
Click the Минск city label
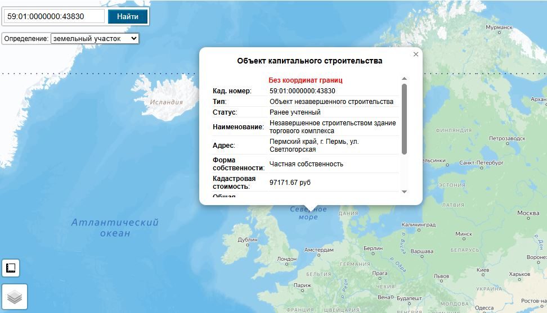pyautogui.click(x=464, y=234)
